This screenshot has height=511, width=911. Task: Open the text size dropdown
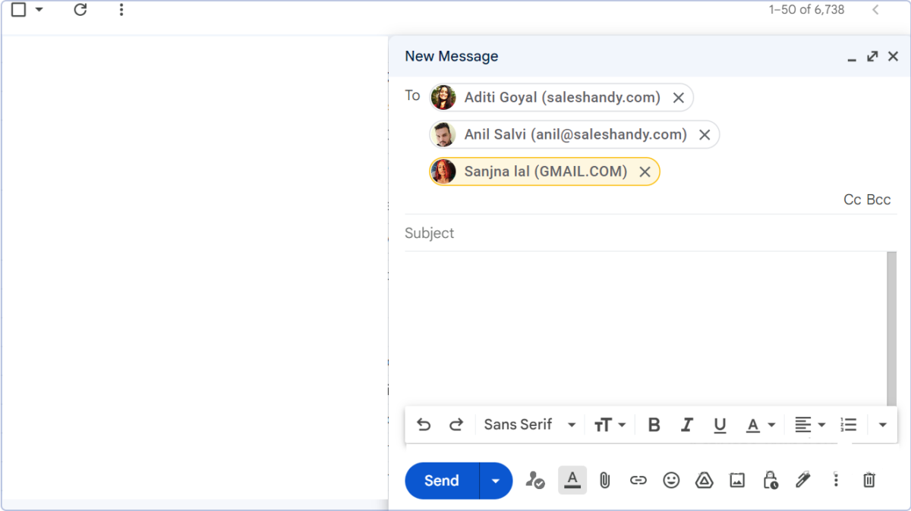[610, 425]
